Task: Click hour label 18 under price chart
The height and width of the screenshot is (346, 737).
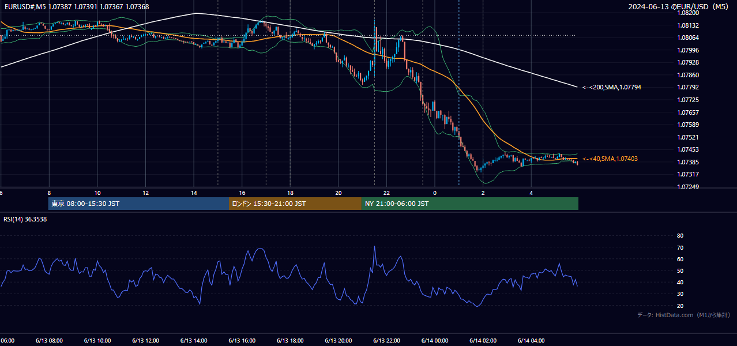Action: tap(290, 193)
